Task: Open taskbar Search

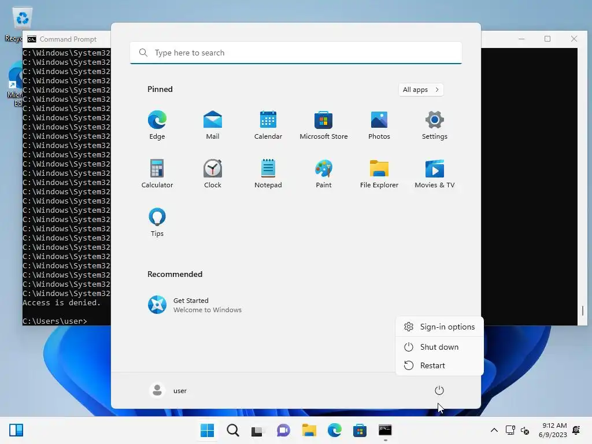Action: (233, 430)
